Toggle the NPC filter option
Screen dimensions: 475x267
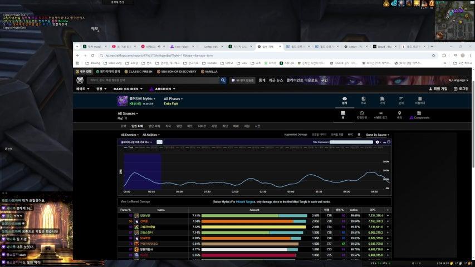pyautogui.click(x=350, y=135)
